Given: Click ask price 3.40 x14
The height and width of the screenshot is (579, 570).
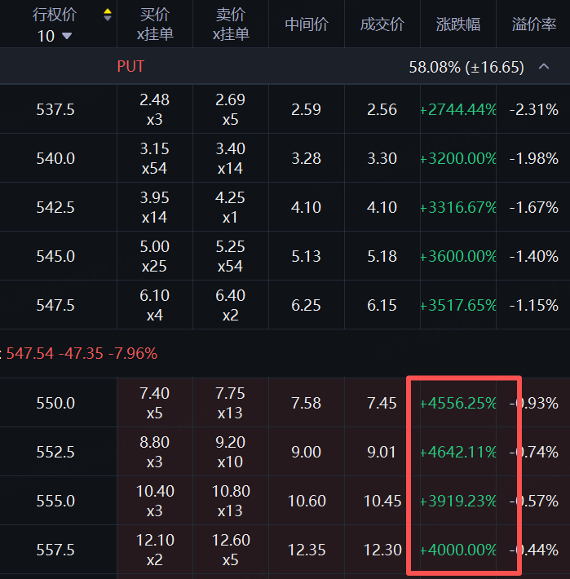Looking at the screenshot, I should (230, 158).
